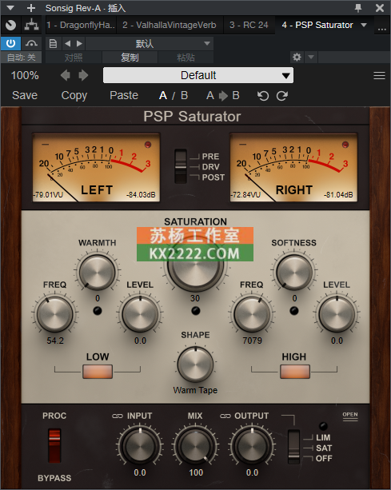
Task: Click the 粘贴 paste button
Action: tap(186, 58)
